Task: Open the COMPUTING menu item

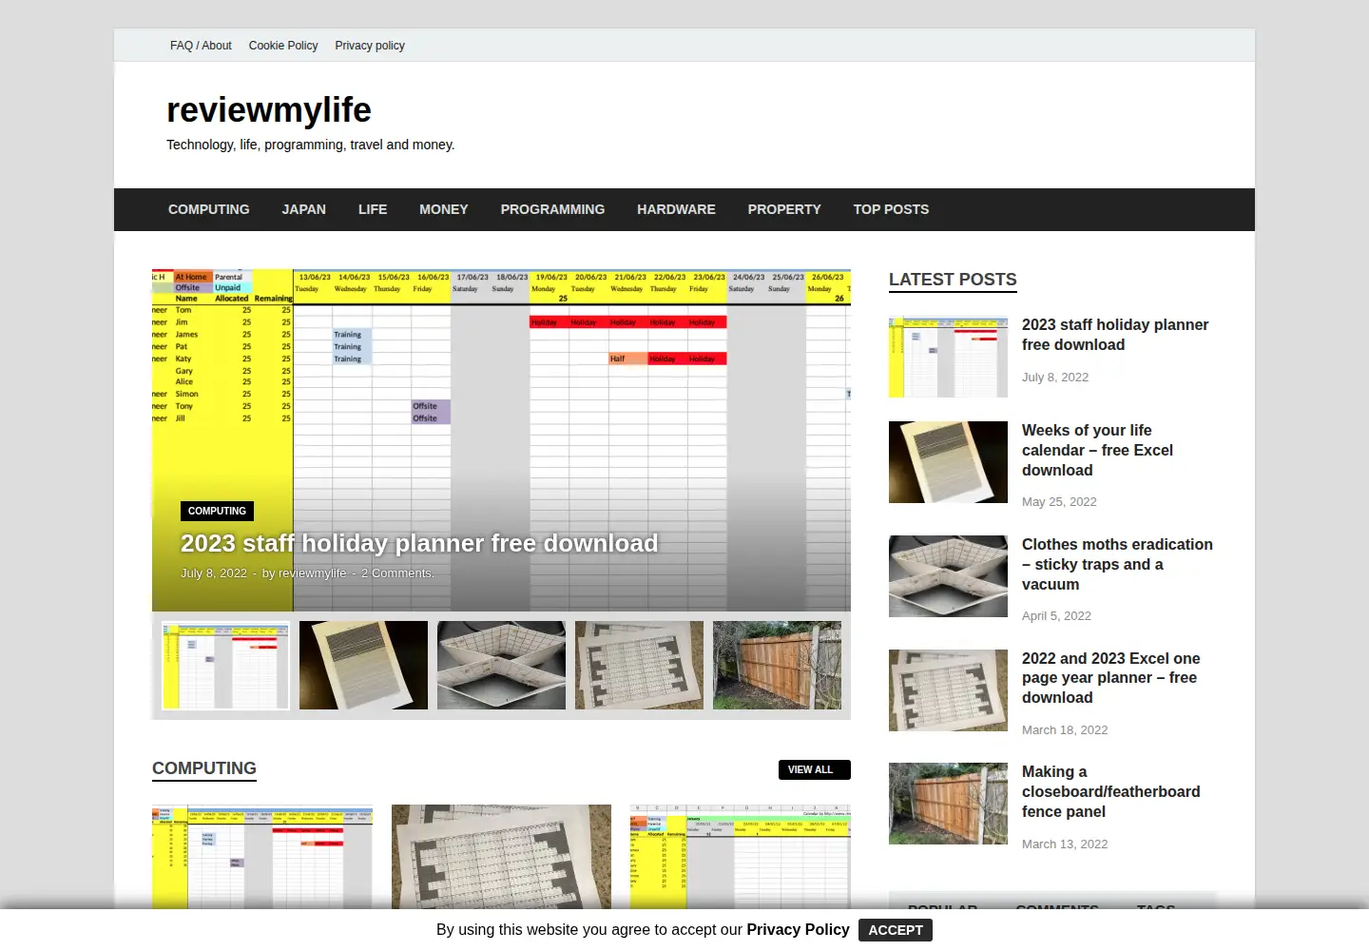Action: 209,209
